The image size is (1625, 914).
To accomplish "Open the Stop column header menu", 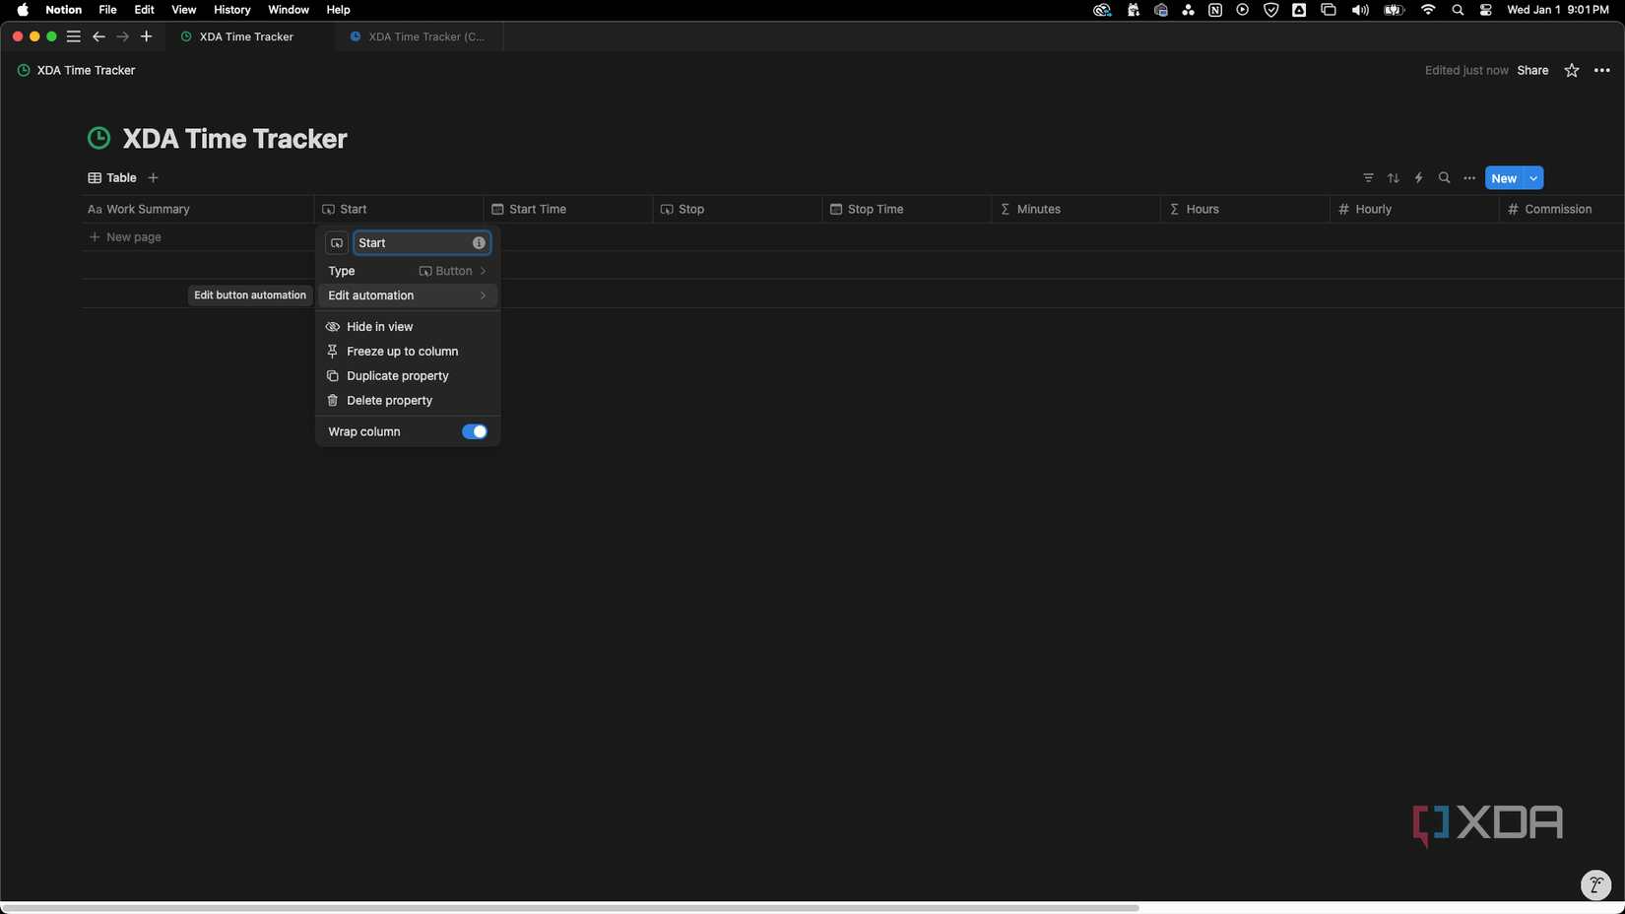I will (x=738, y=209).
